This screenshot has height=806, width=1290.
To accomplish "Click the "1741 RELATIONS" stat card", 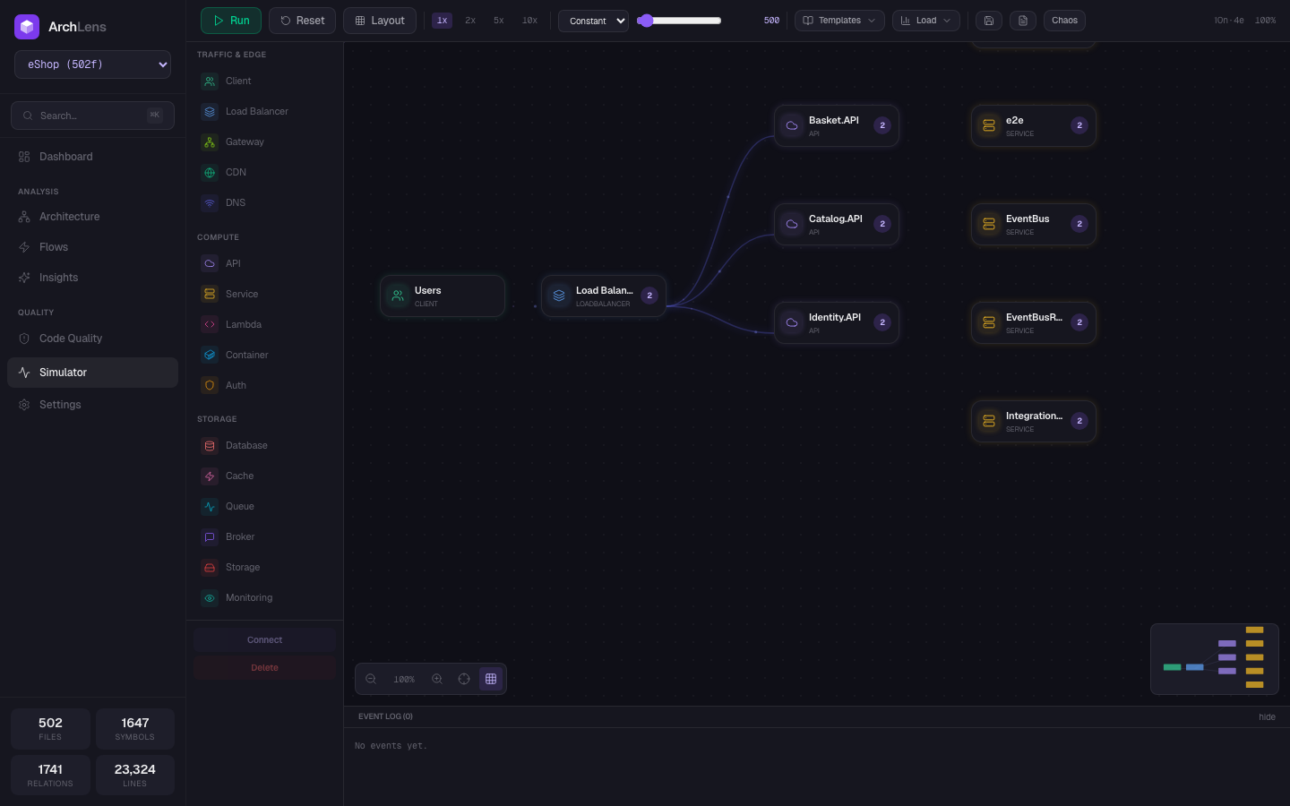I will point(50,776).
